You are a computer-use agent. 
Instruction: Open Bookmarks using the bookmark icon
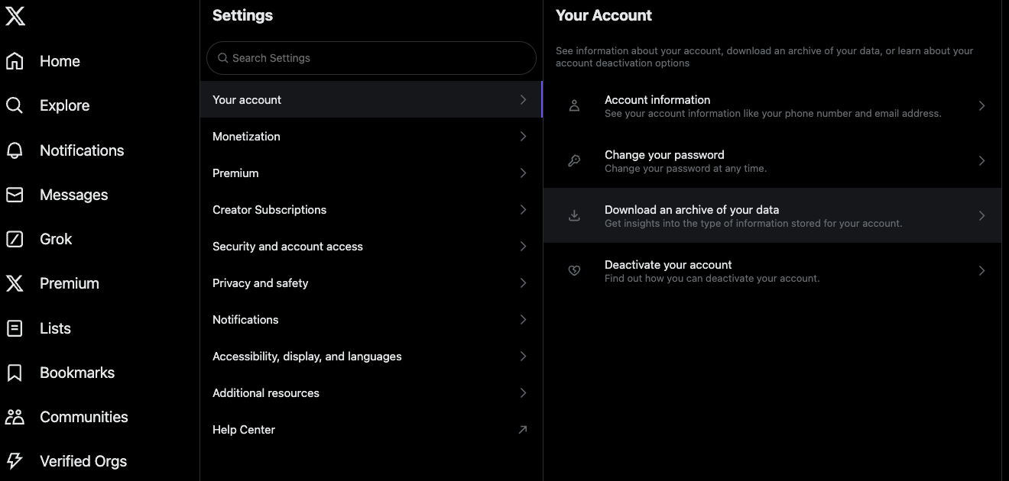[x=15, y=372]
